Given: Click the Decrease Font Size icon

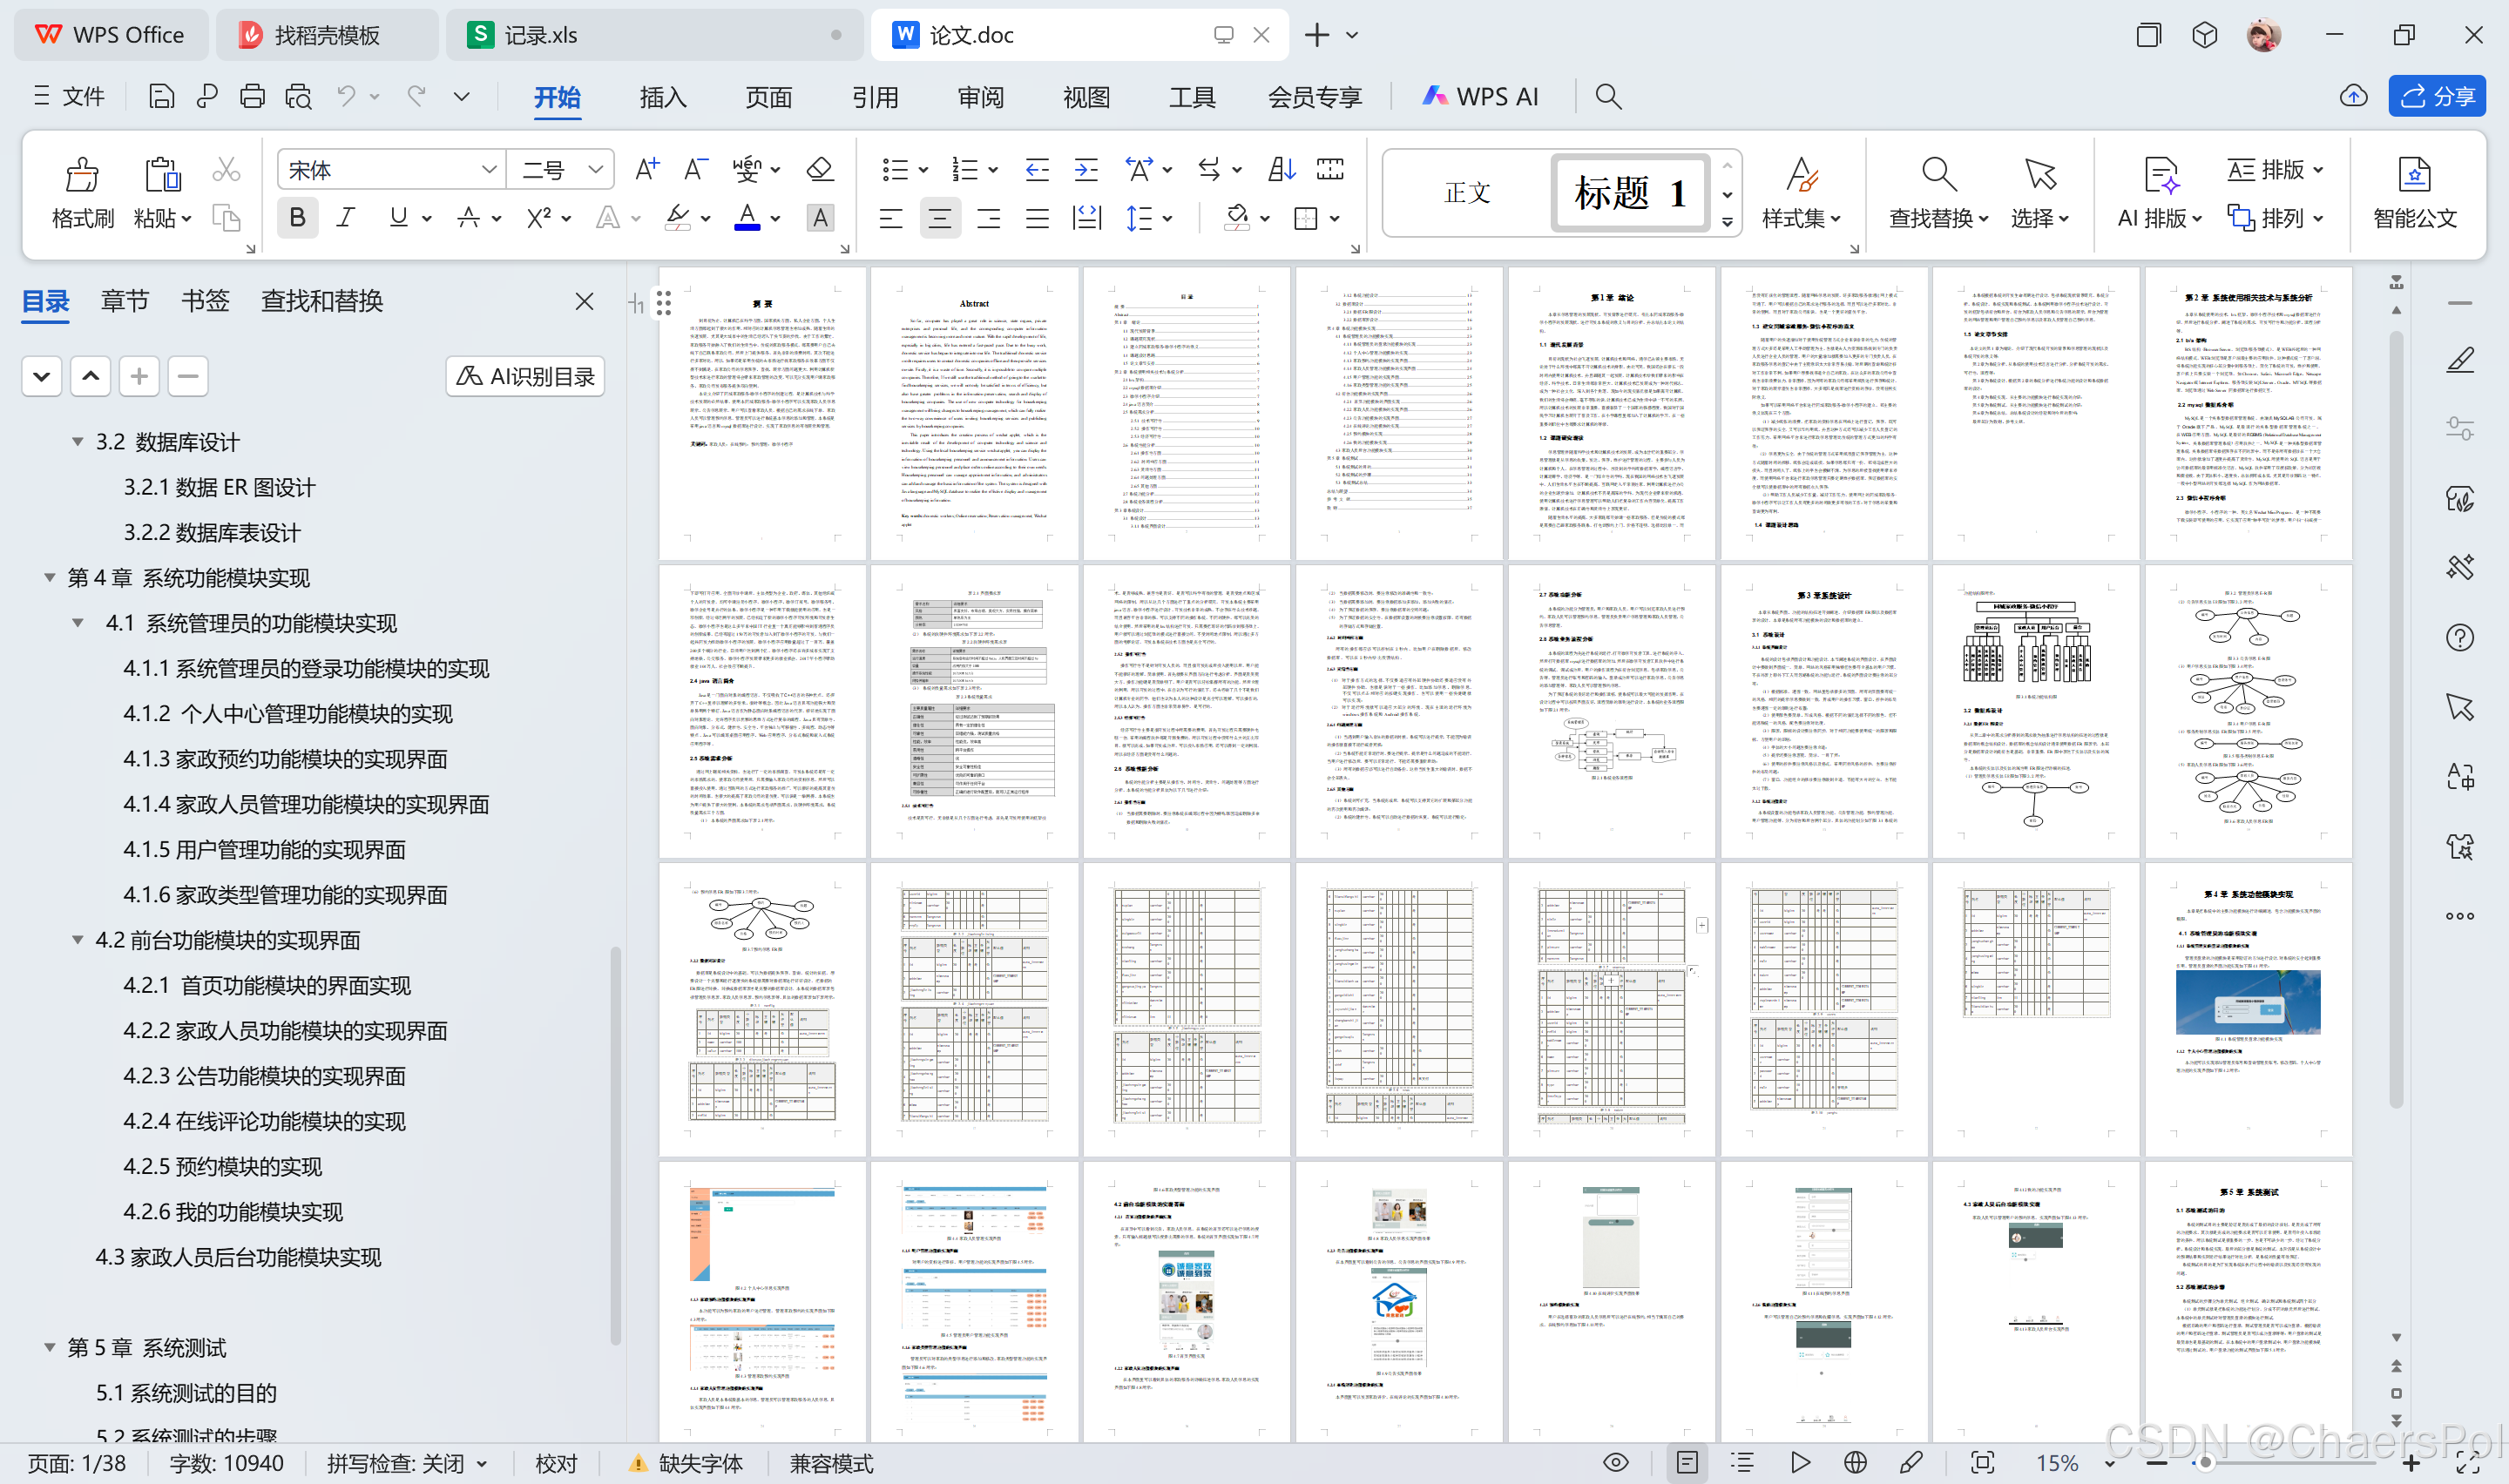Looking at the screenshot, I should tap(696, 169).
